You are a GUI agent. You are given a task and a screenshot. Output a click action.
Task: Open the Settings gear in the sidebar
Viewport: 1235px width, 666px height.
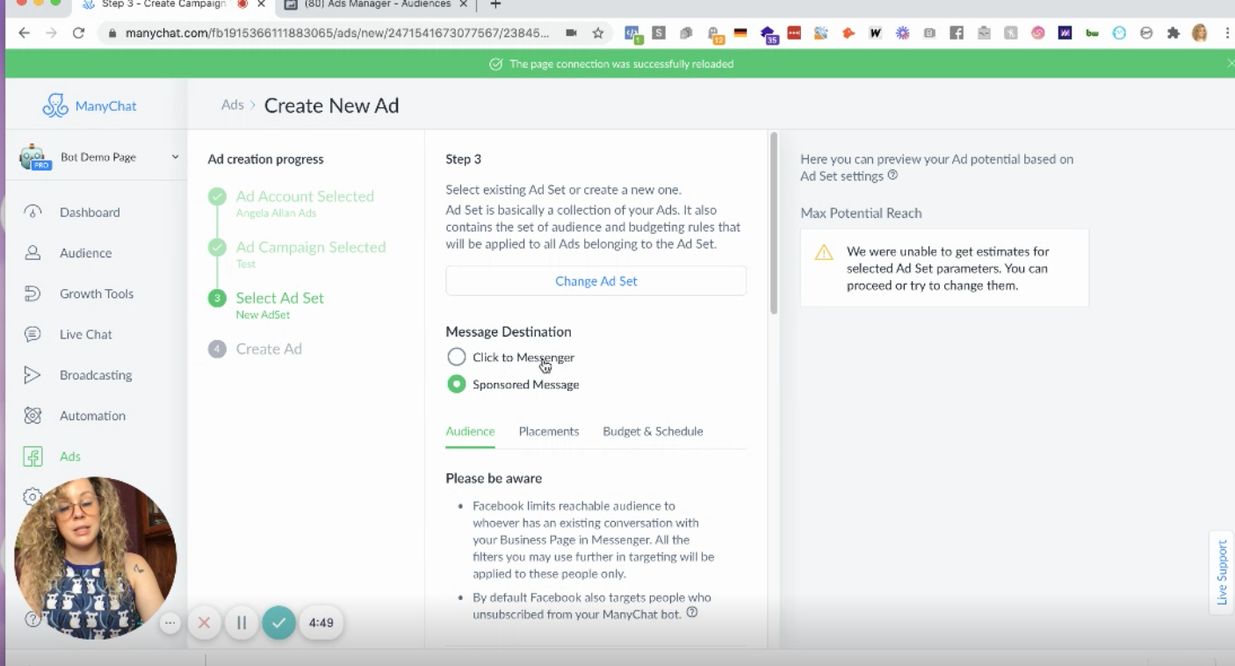click(x=31, y=496)
